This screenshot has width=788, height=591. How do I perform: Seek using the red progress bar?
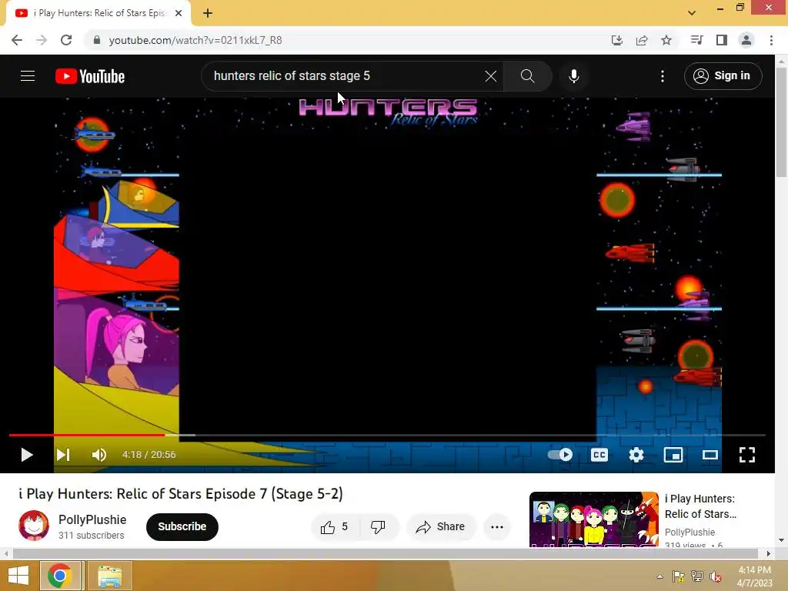pos(387,436)
